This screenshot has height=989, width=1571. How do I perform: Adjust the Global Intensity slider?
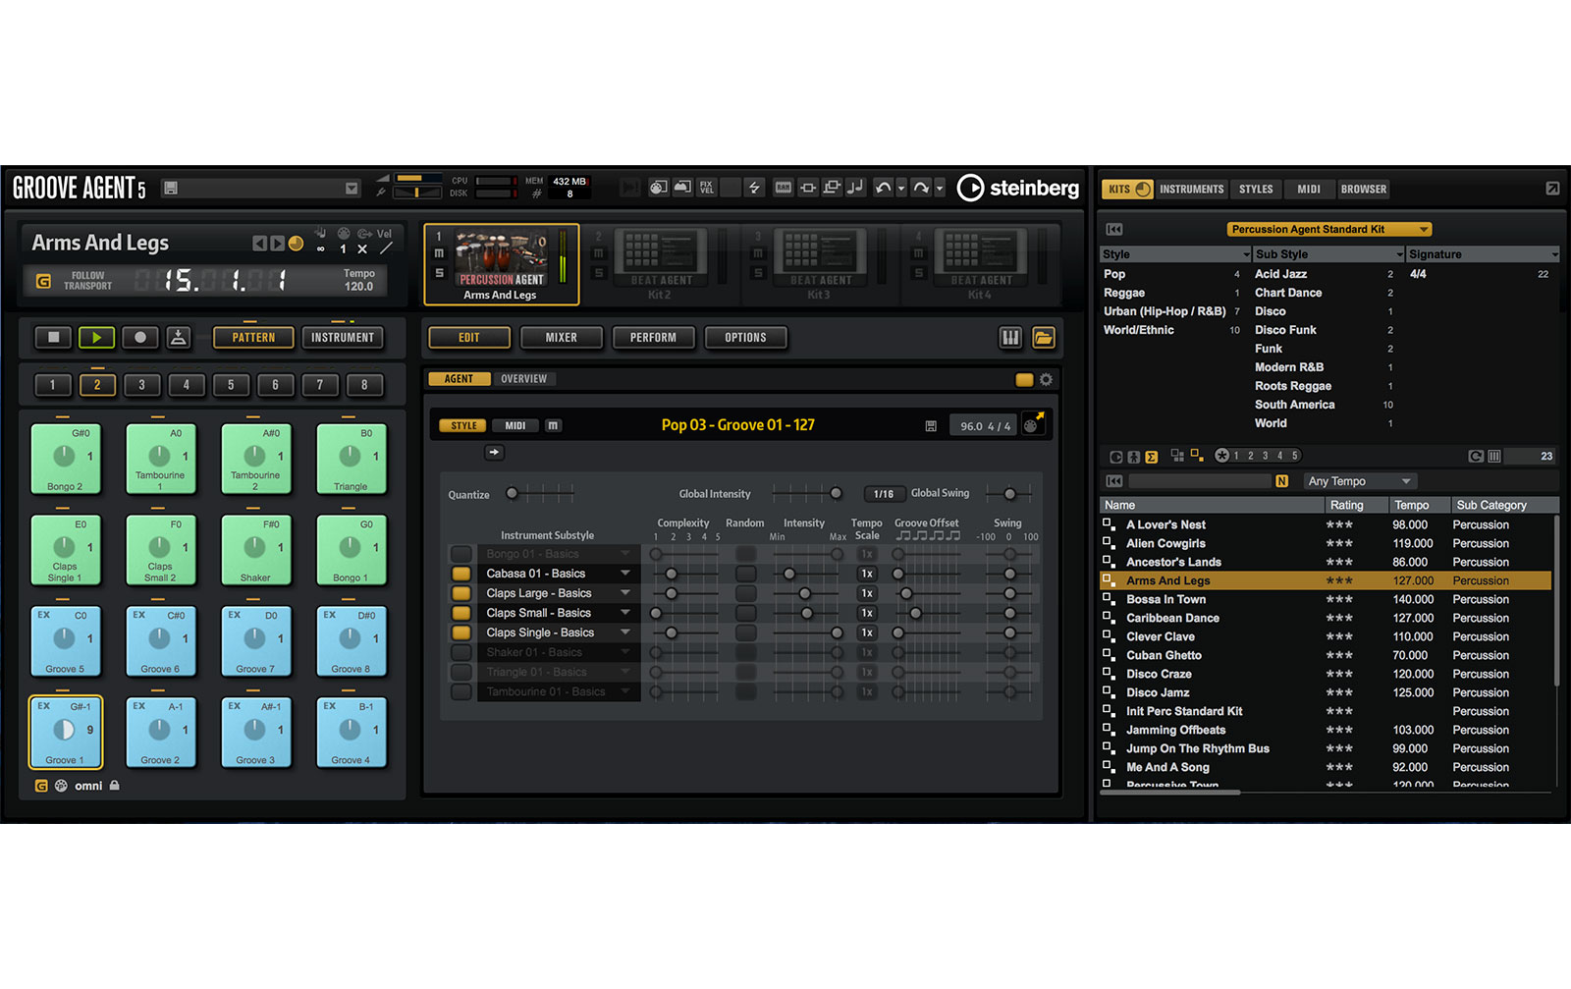(806, 494)
